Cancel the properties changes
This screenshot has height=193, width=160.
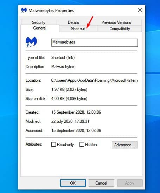coord(101,183)
